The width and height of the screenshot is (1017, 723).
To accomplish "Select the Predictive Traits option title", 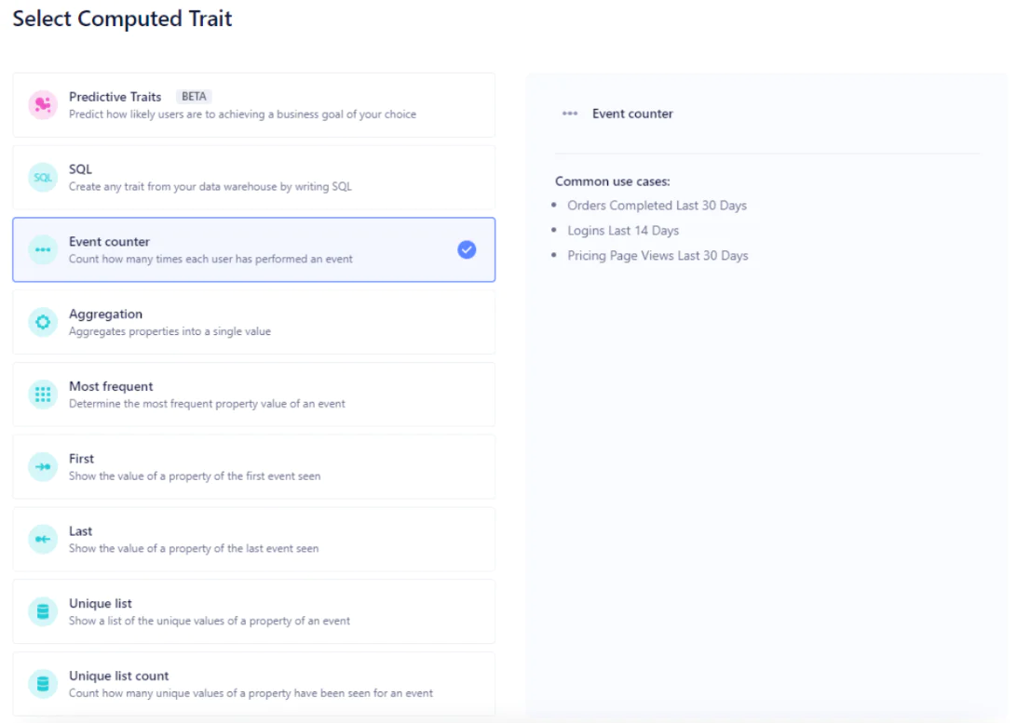I will [115, 97].
